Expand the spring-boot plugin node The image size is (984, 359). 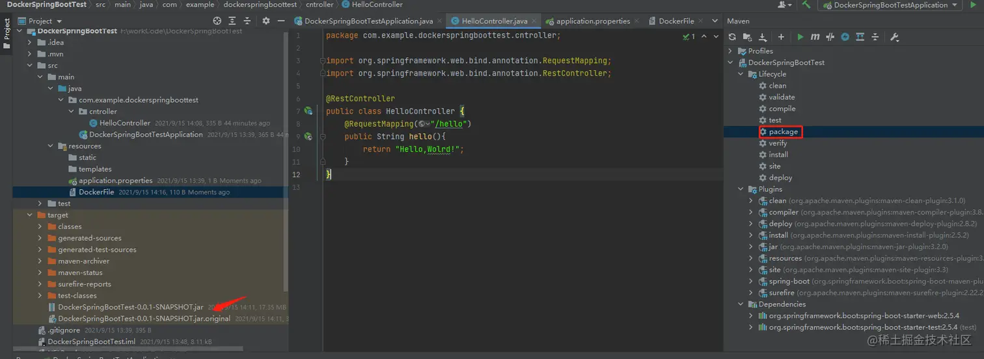pyautogui.click(x=751, y=282)
